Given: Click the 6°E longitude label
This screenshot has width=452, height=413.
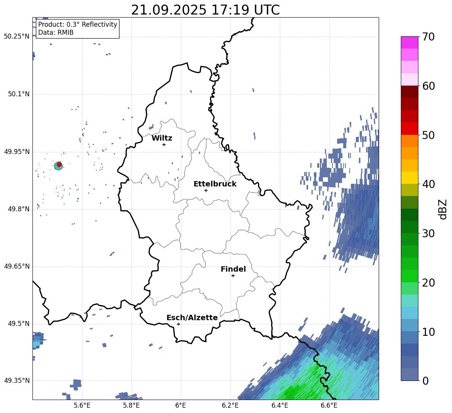Looking at the screenshot, I should pos(181,405).
